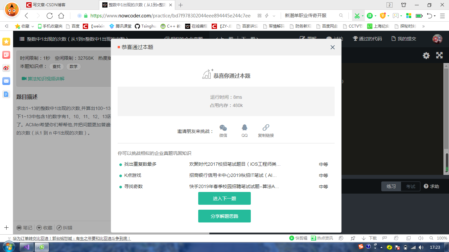Open Weibo from the left sidebar
This screenshot has width=449, height=252.
click(x=6, y=68)
